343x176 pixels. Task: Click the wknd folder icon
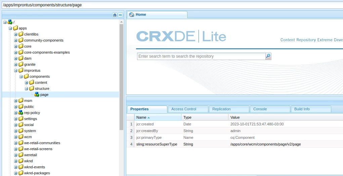click(x=21, y=161)
